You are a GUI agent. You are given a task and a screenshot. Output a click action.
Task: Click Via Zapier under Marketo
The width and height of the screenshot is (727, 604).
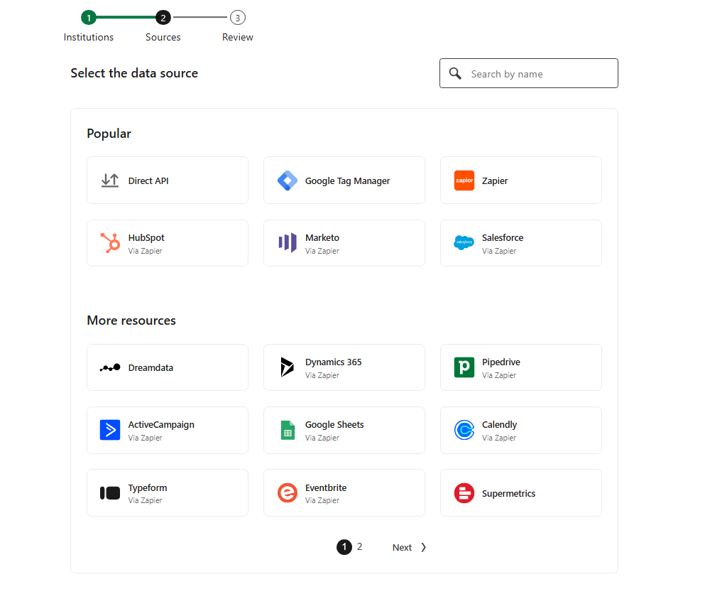point(322,251)
